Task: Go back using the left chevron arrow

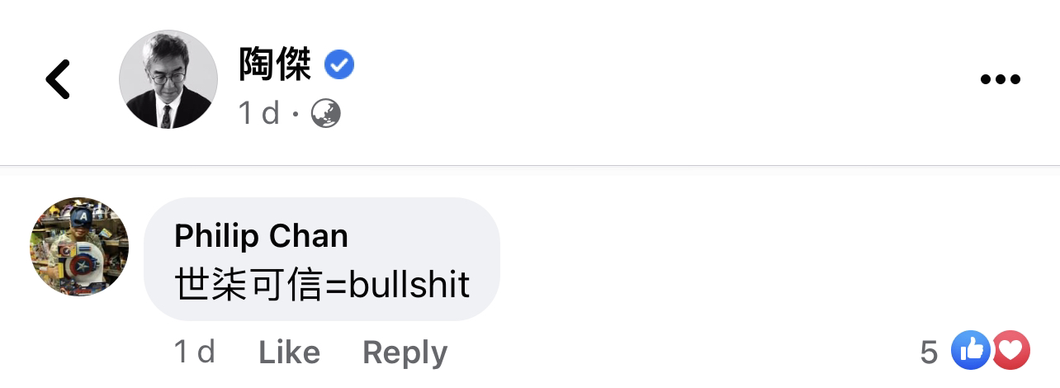Action: (58, 80)
